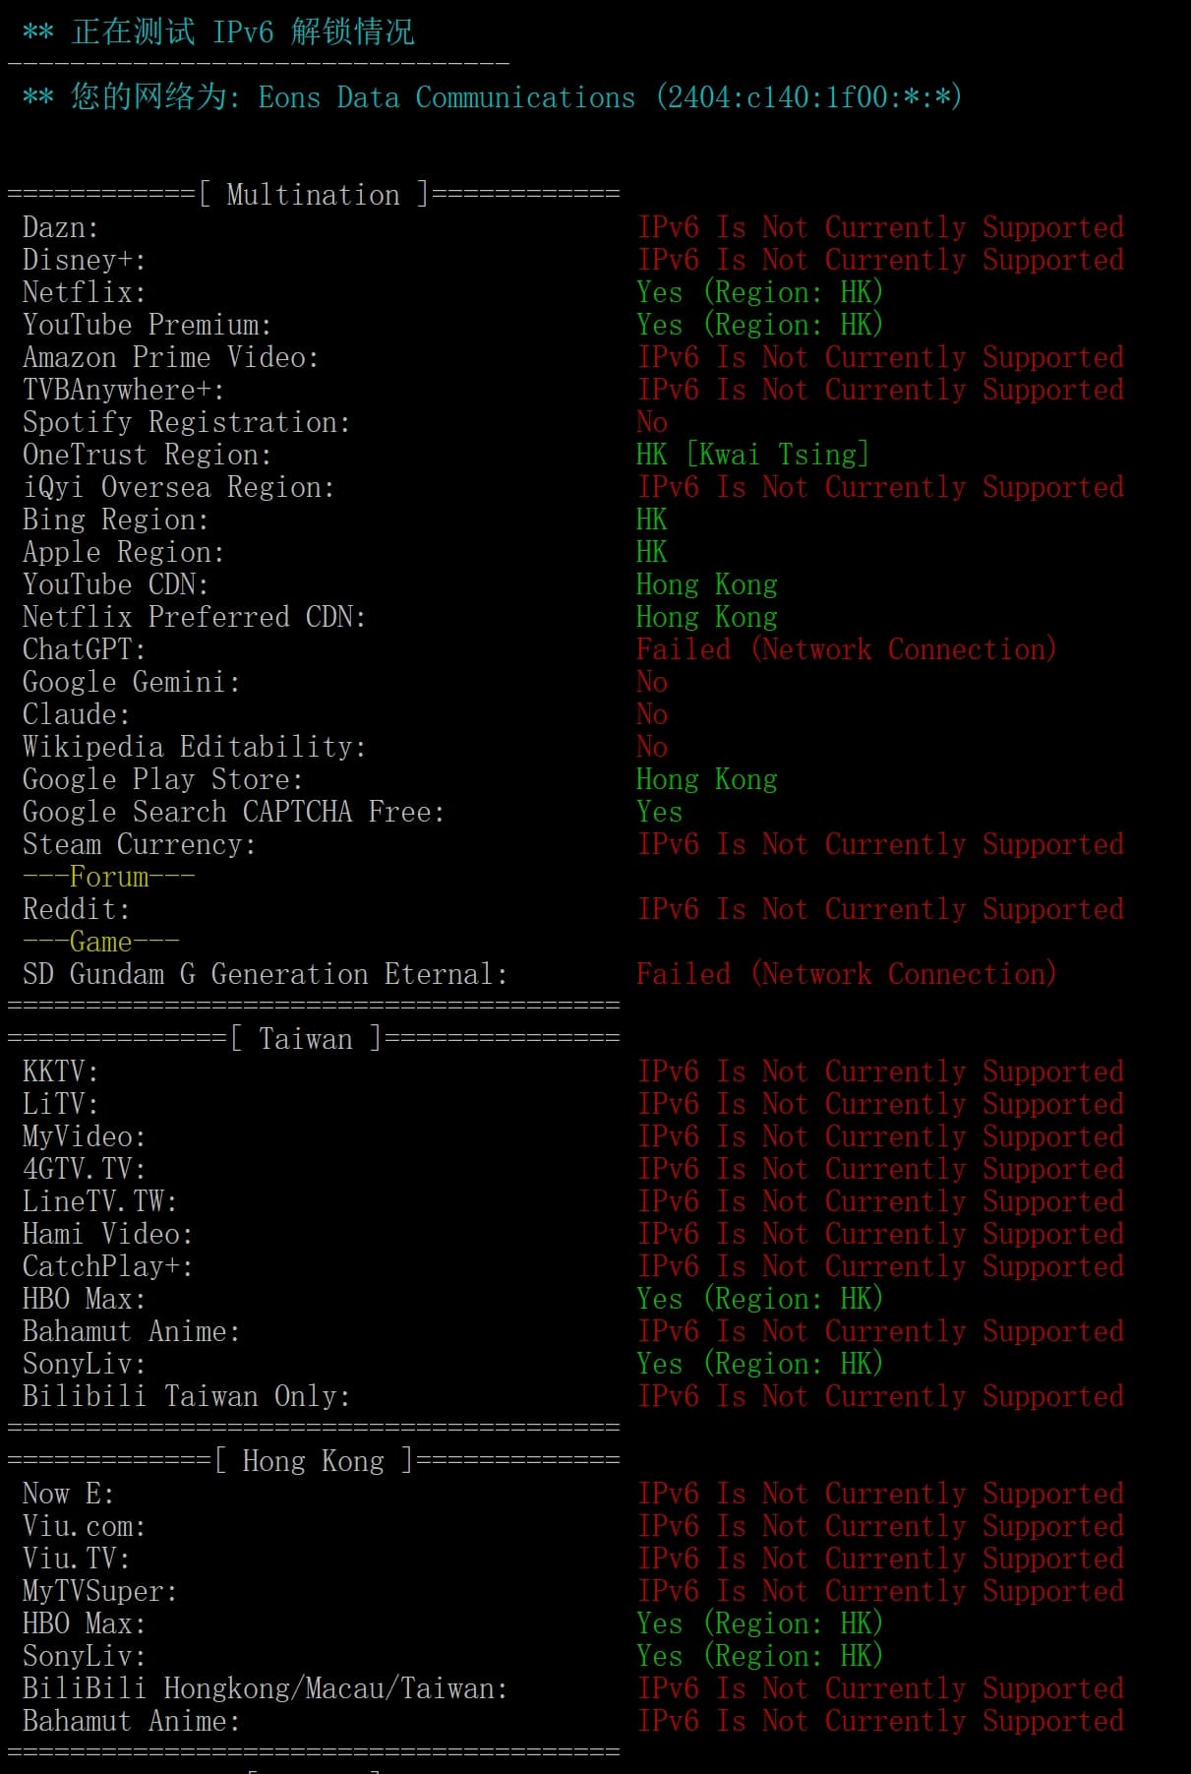The height and width of the screenshot is (1774, 1191).
Task: Click the Hong Kong section header
Action: (x=314, y=1461)
